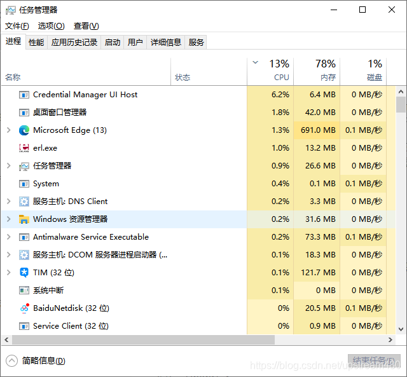Click the vertical scrollbar thumb

click(x=401, y=104)
